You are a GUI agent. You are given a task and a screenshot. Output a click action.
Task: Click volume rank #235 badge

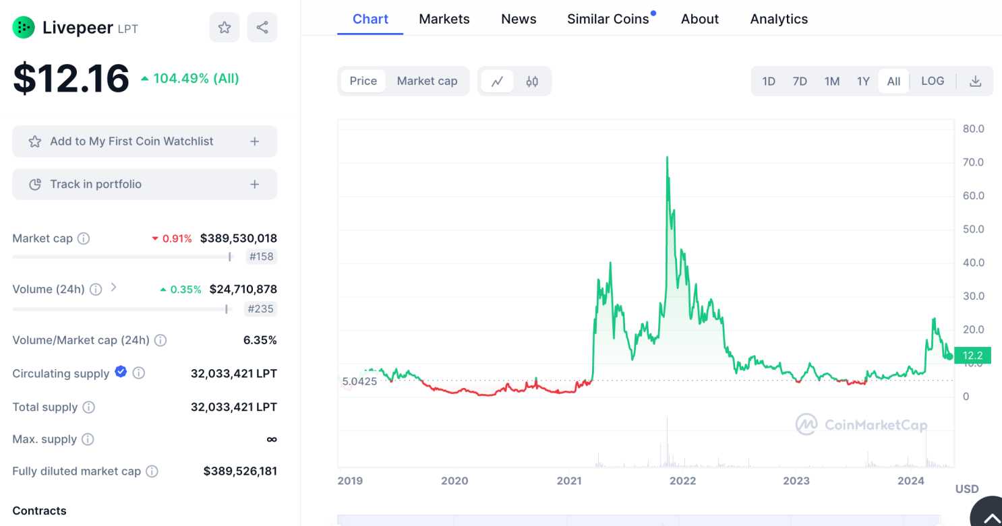pos(261,309)
